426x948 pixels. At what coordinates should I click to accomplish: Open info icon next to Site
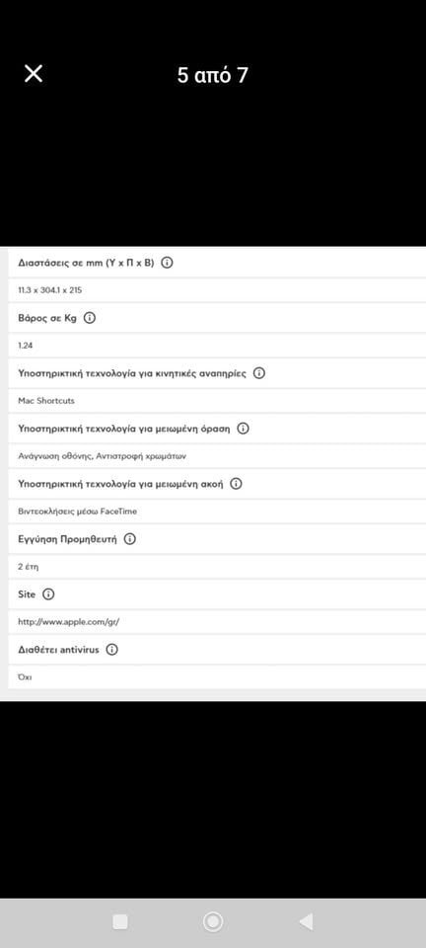pos(49,594)
